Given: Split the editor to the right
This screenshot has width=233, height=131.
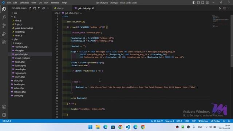Looking at the screenshot, I should coord(225,8).
